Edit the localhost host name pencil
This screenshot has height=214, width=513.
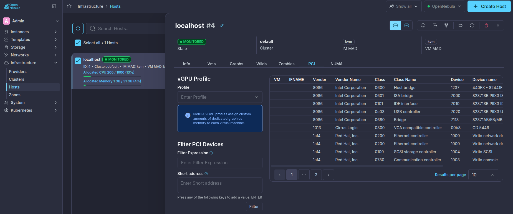(222, 25)
